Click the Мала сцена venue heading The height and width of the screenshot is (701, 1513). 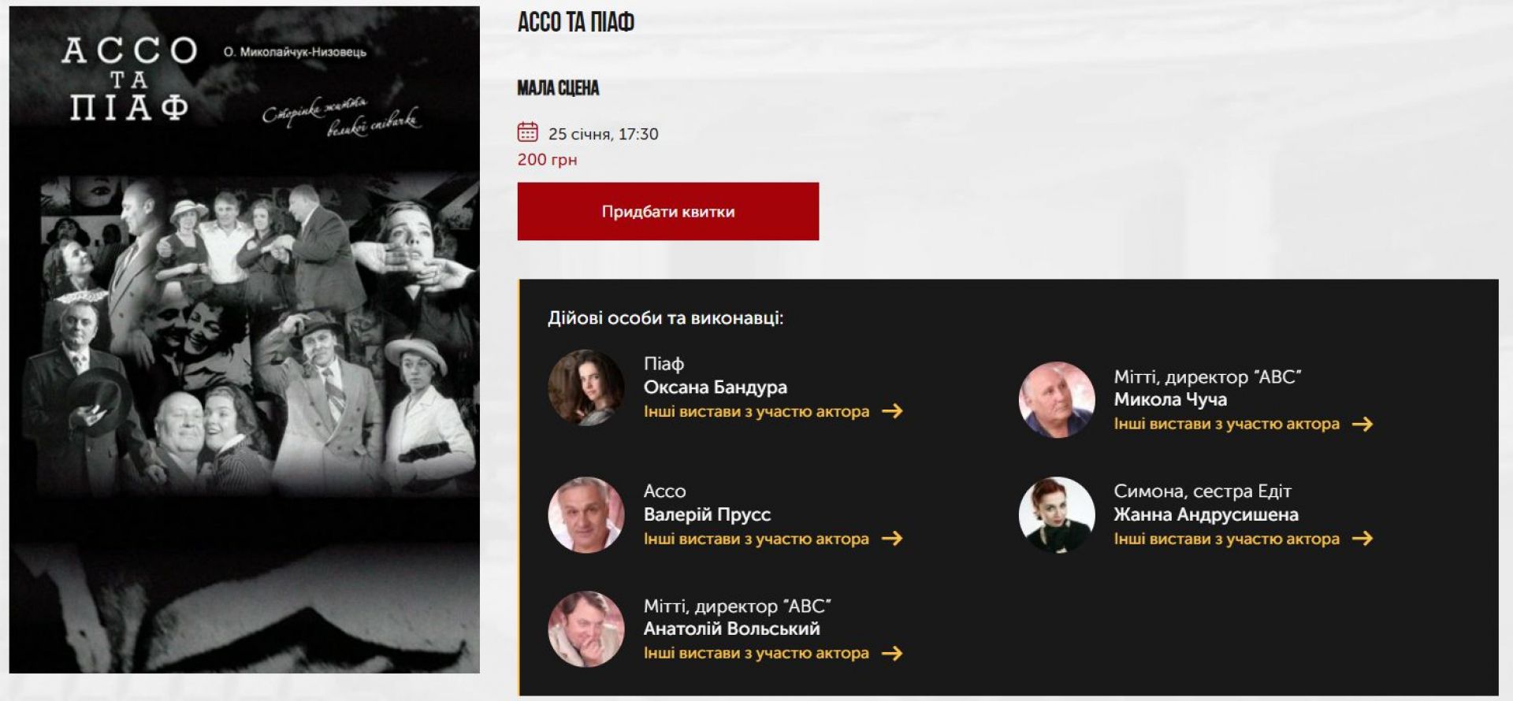(x=558, y=87)
